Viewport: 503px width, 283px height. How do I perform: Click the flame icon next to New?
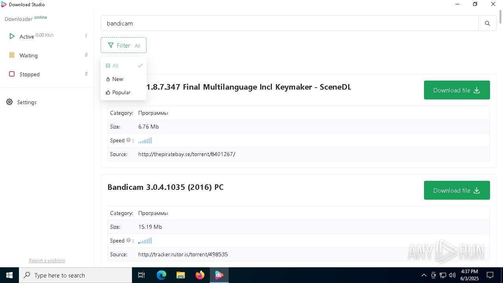(108, 79)
